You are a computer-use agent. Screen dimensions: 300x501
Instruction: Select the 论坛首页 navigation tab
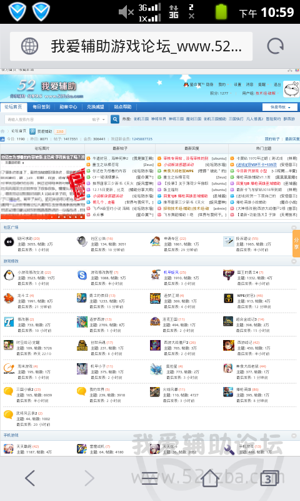[13, 106]
